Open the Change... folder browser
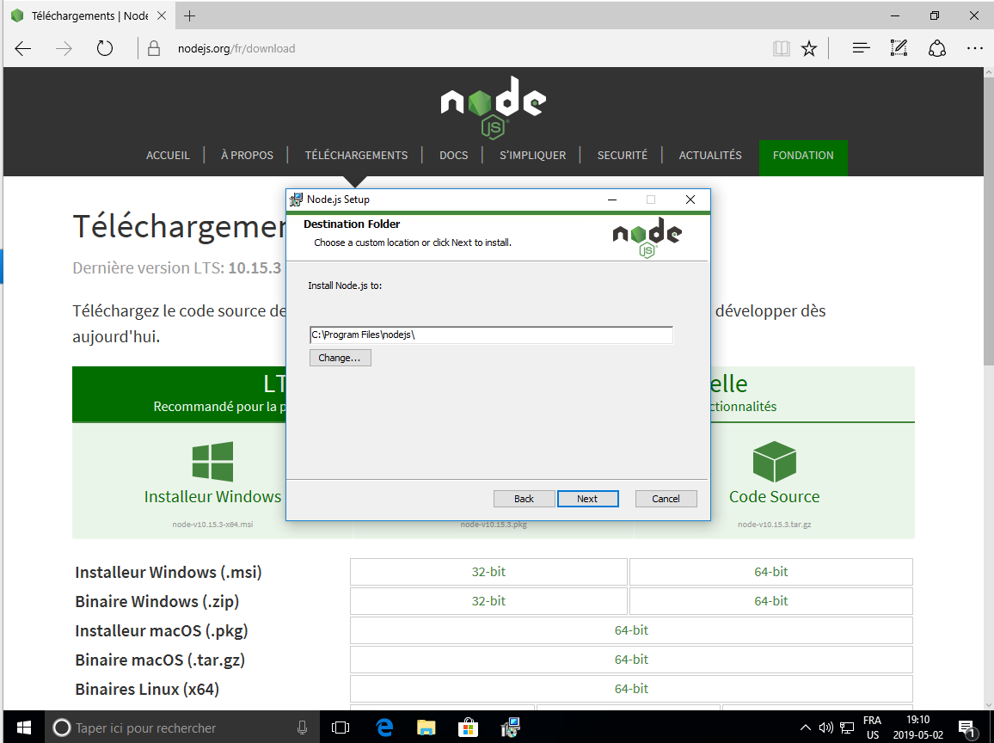Viewport: 994px width, 743px height. coord(340,358)
